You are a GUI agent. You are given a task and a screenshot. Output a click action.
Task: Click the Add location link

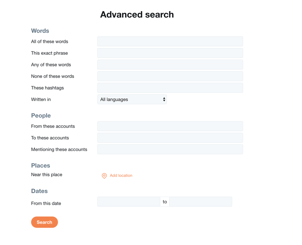point(121,175)
